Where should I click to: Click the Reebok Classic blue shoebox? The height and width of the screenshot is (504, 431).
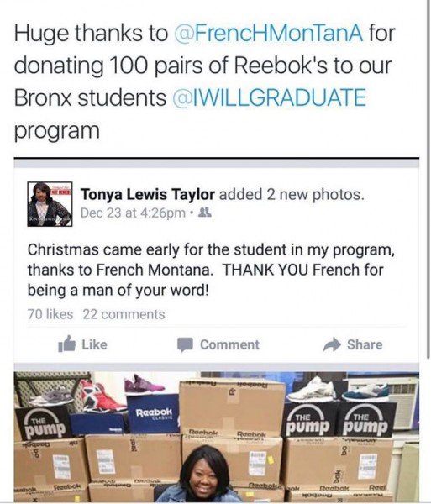[153, 414]
